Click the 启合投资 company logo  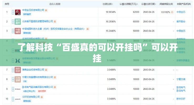18,70
